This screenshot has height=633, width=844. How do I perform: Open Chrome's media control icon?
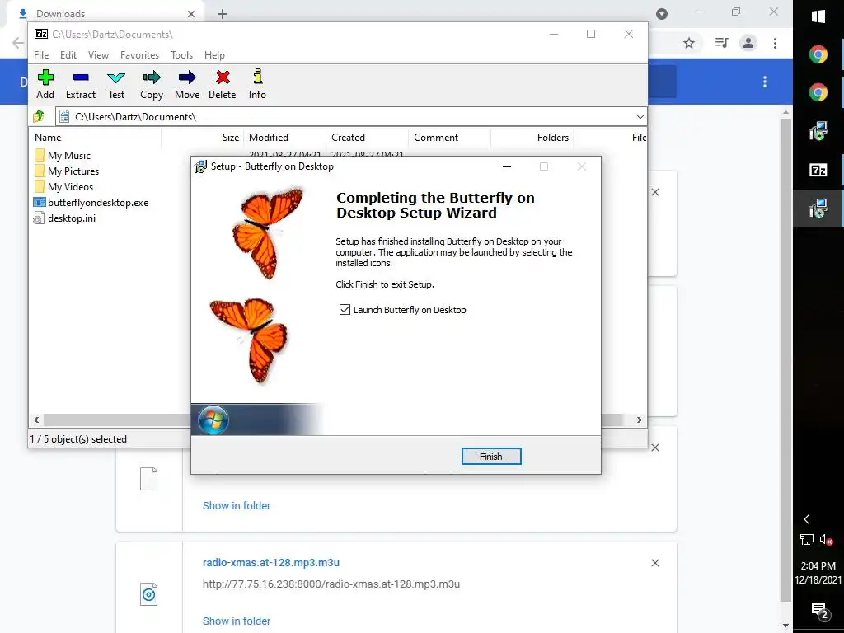click(721, 43)
